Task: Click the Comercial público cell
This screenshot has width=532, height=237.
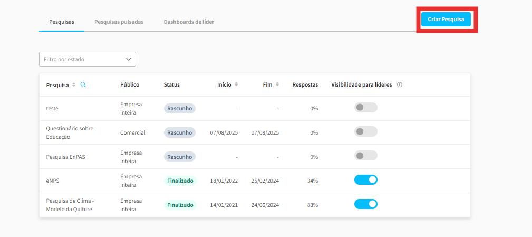Action: [x=133, y=133]
